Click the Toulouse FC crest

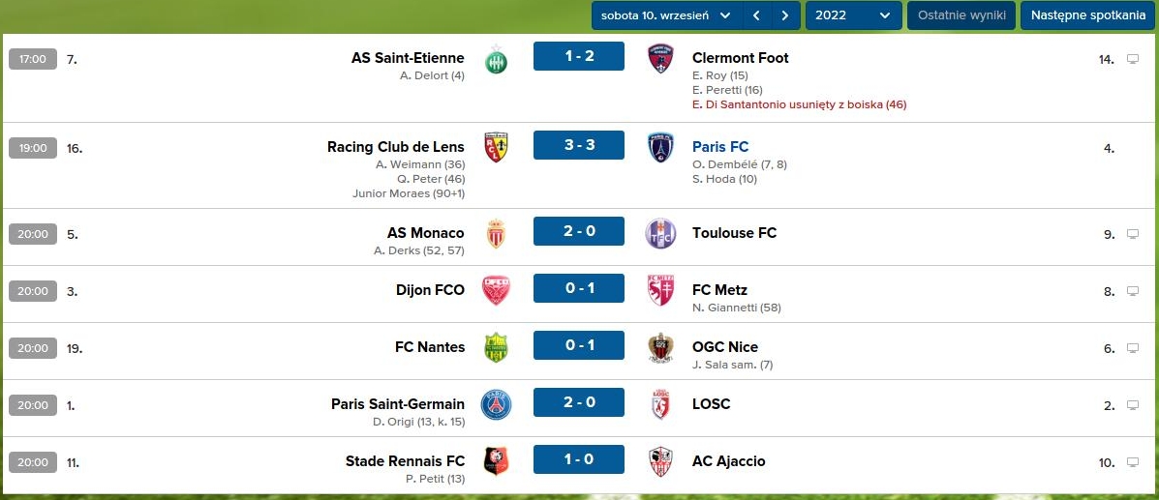coord(661,233)
